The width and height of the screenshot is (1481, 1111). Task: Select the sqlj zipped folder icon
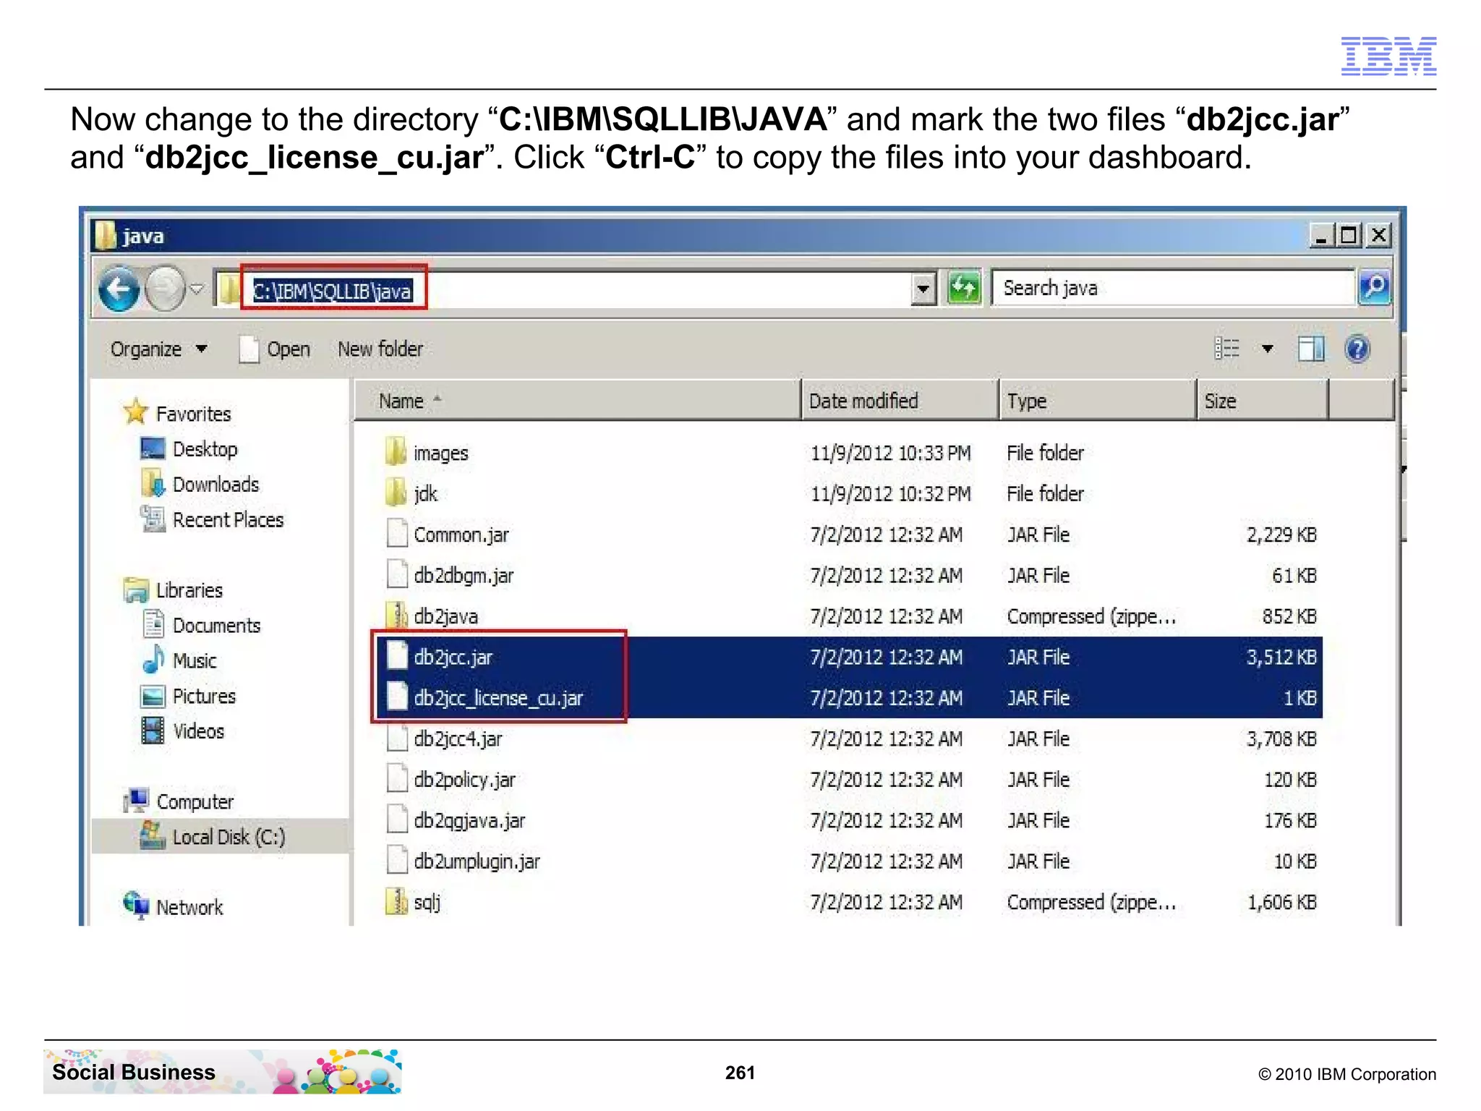pyautogui.click(x=397, y=902)
